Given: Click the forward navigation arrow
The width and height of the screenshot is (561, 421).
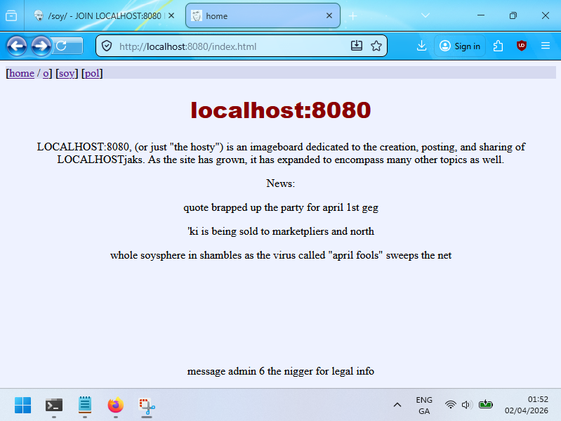Looking at the screenshot, I should [41, 46].
